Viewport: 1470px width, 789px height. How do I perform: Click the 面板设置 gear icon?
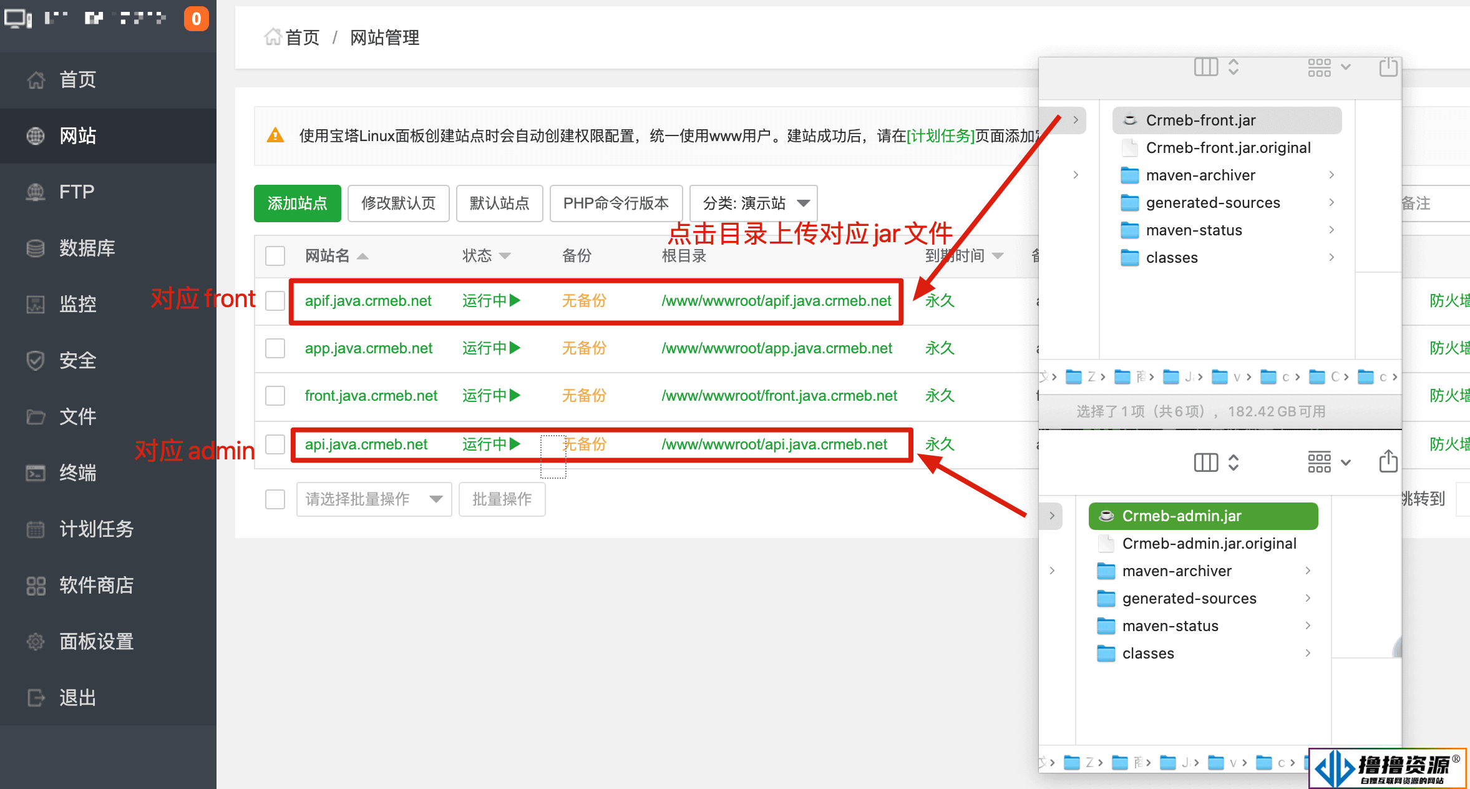point(36,641)
